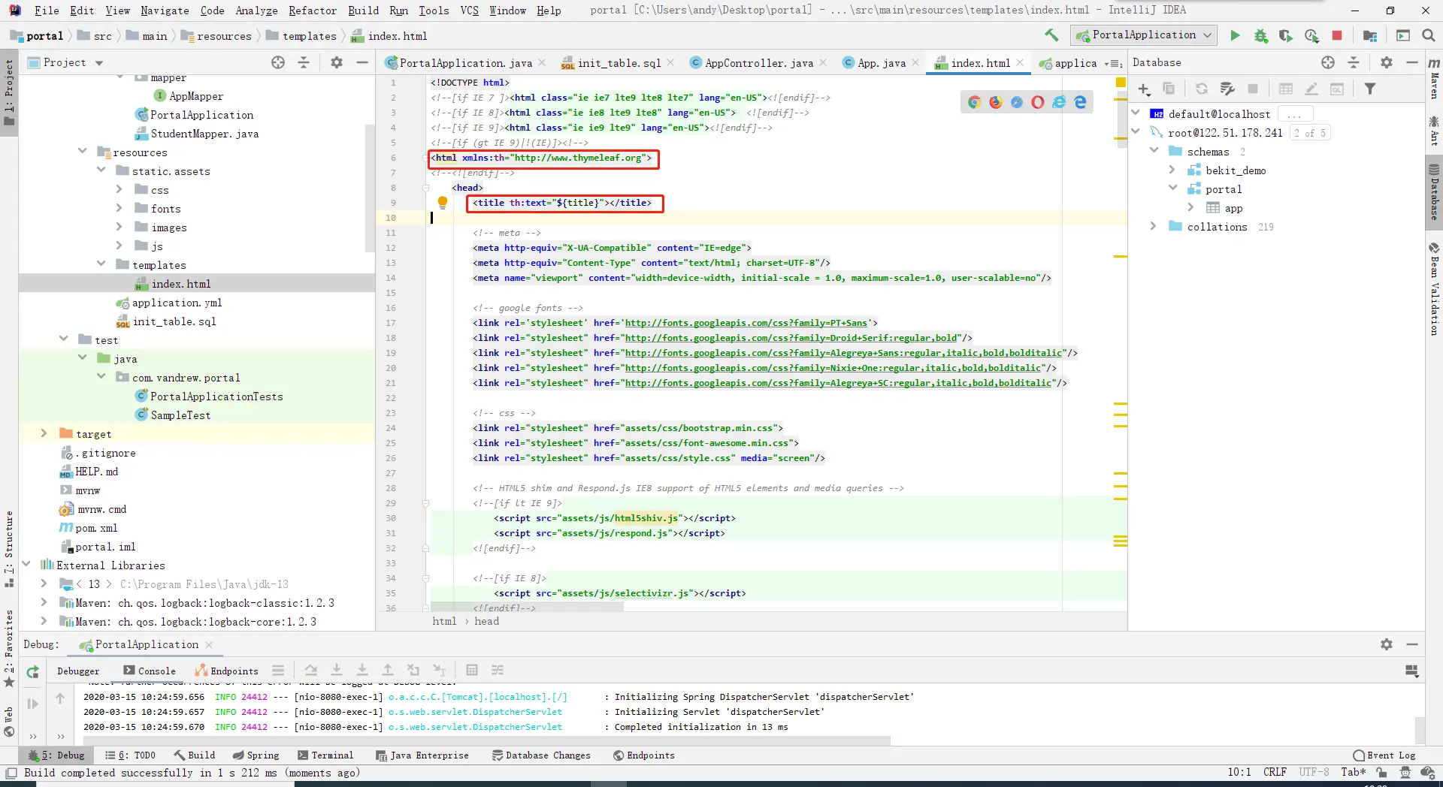The width and height of the screenshot is (1443, 787).
Task: Toggle the Structure tool window stripe button
Action: point(9,548)
